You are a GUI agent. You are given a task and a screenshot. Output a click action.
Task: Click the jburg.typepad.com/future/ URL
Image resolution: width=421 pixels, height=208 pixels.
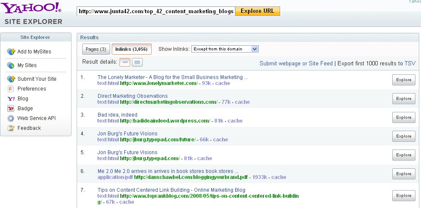click(158, 140)
